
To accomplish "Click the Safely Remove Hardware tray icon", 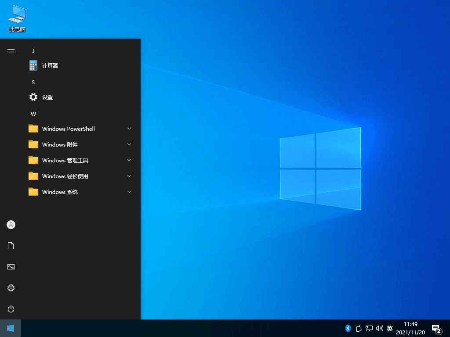I will 359,328.
